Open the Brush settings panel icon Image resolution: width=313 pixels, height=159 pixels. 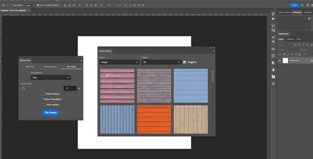(273, 26)
